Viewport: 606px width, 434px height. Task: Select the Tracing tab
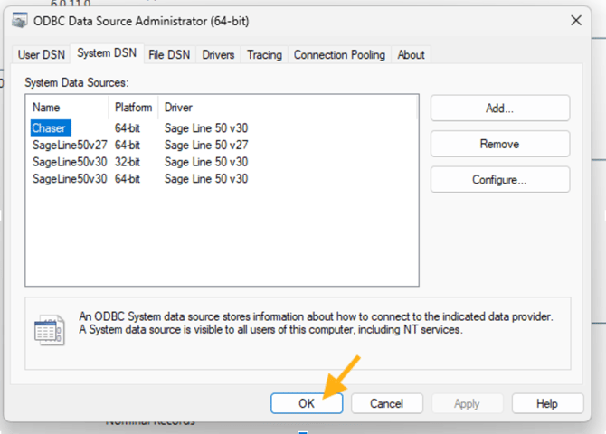[264, 55]
